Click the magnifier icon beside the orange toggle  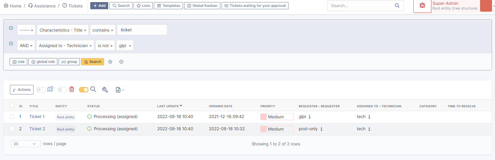point(93,89)
